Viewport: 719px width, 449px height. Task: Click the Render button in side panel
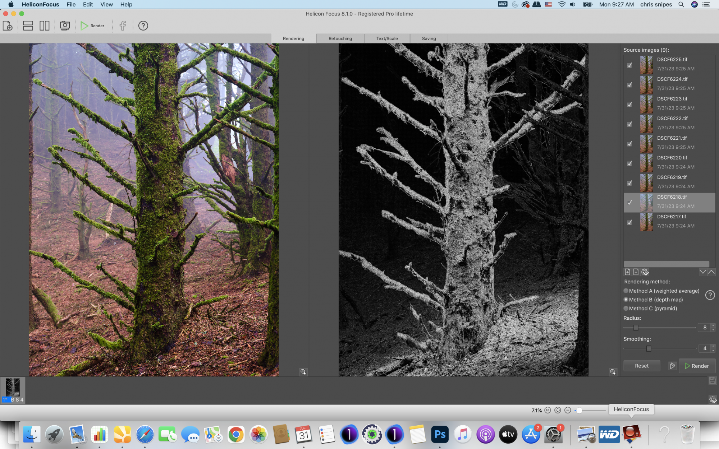pyautogui.click(x=697, y=366)
